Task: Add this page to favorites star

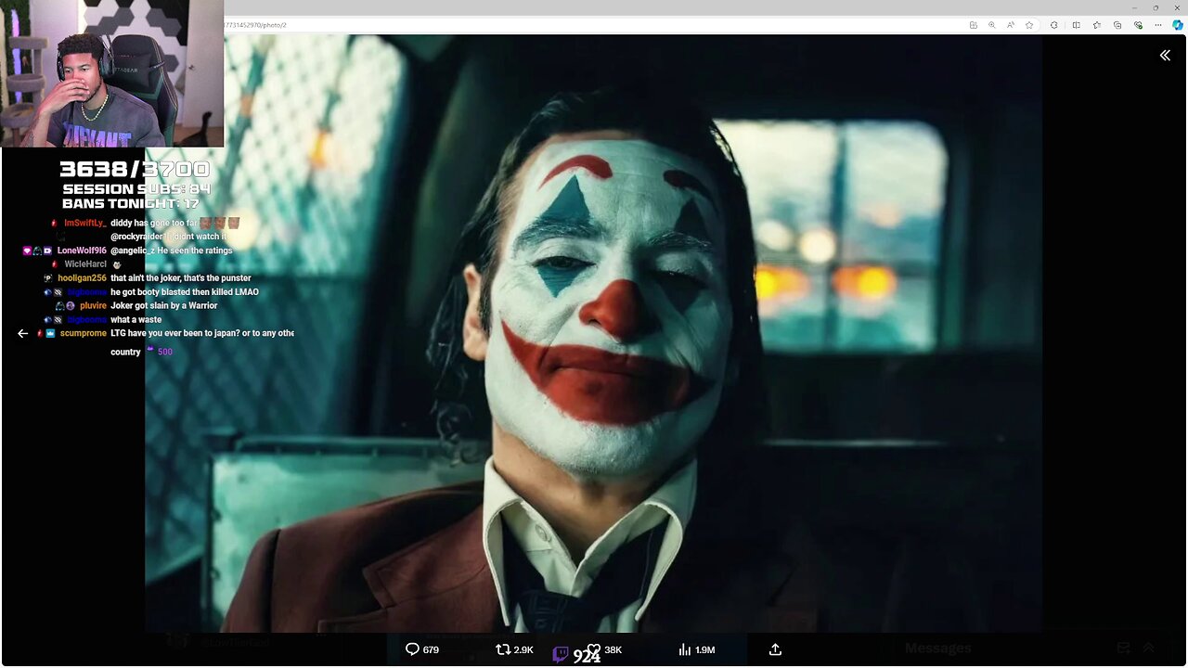Action: point(1029,25)
